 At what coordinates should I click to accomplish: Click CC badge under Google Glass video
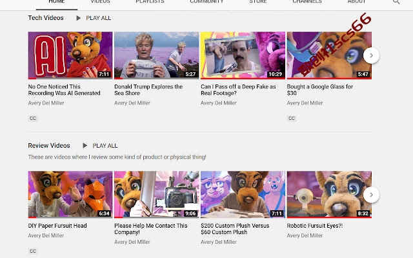(292, 118)
